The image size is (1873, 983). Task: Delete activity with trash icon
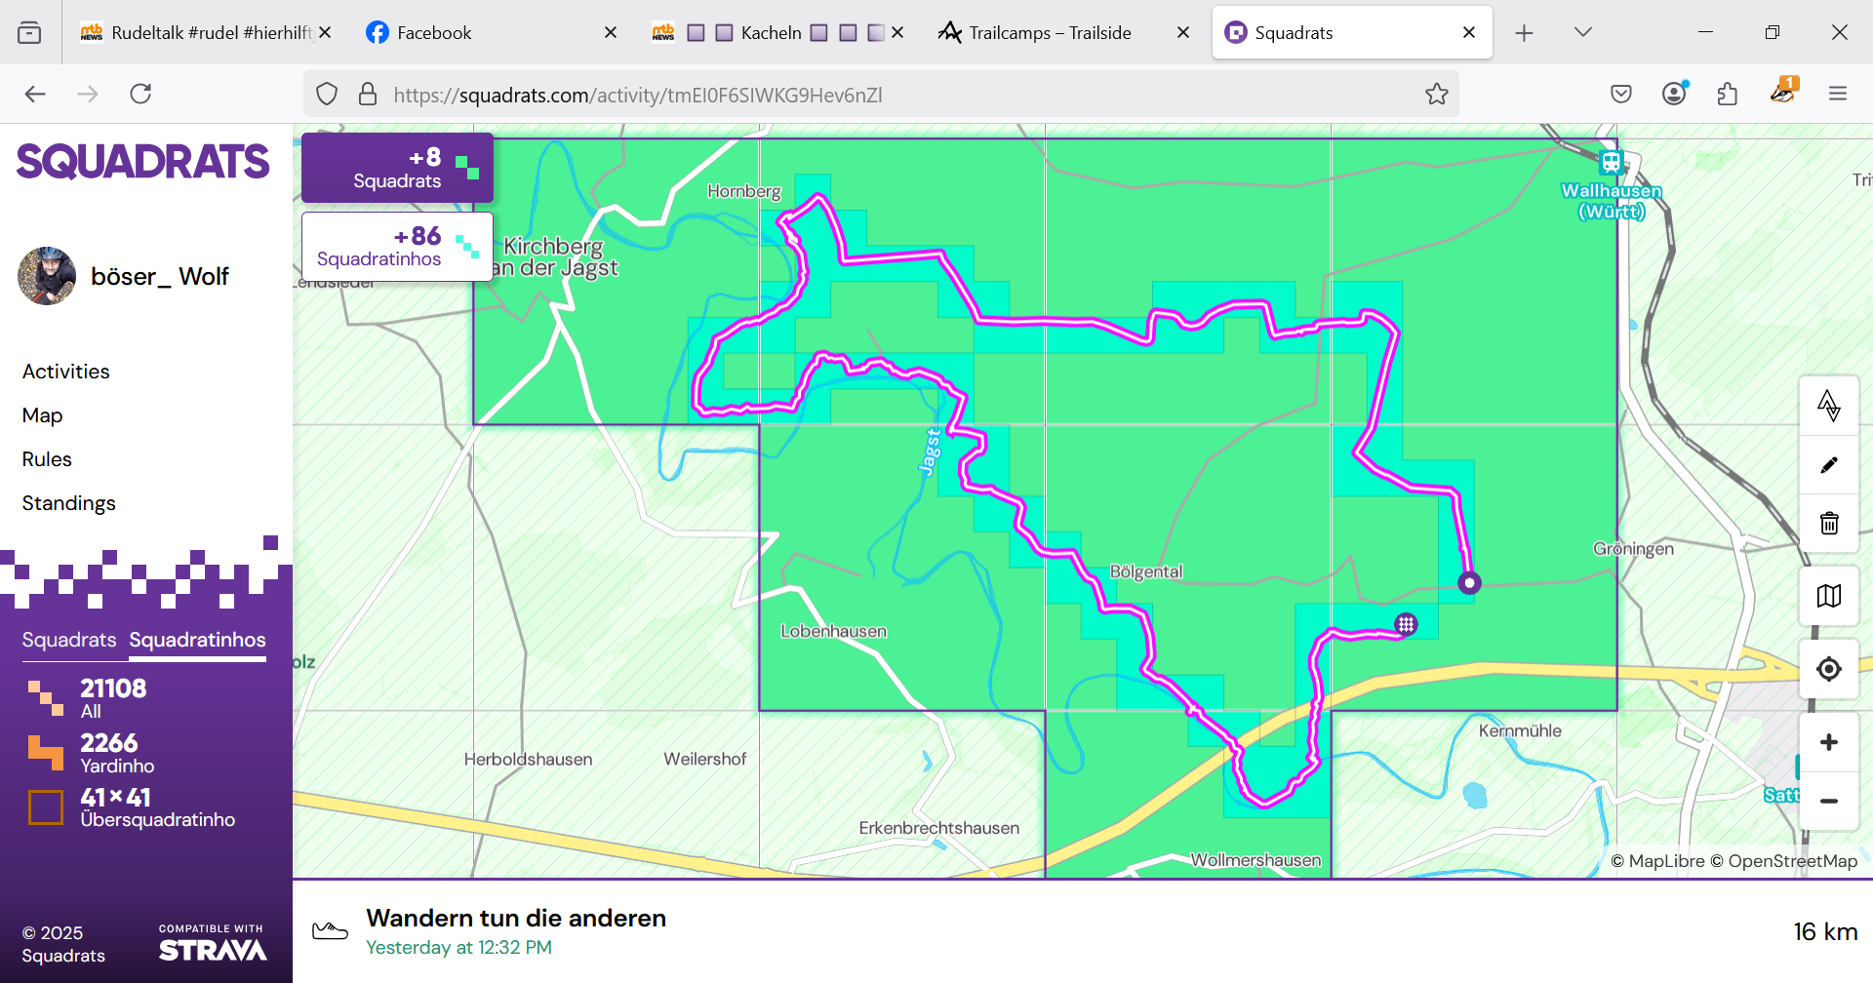1828,524
